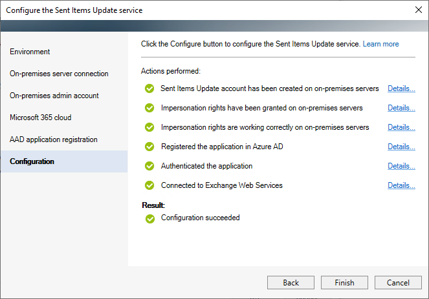Screen dimensions: 429x299
Task: Open Details for Authenticated the application
Action: pyautogui.click(x=401, y=166)
